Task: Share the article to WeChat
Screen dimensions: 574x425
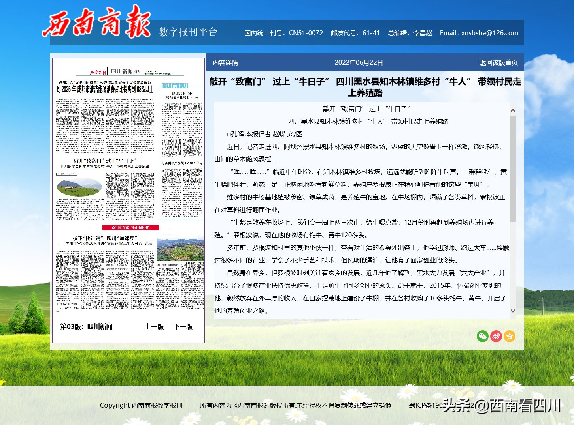Action: pos(483,336)
